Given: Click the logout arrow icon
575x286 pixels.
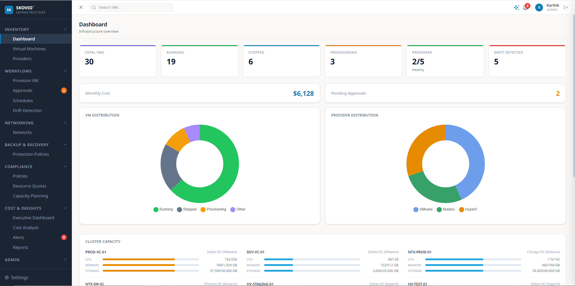Looking at the screenshot, I should [566, 7].
